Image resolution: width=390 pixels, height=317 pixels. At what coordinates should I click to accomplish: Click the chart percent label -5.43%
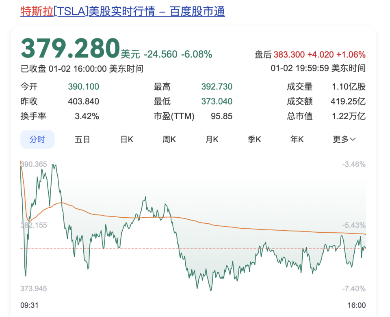pyautogui.click(x=354, y=225)
